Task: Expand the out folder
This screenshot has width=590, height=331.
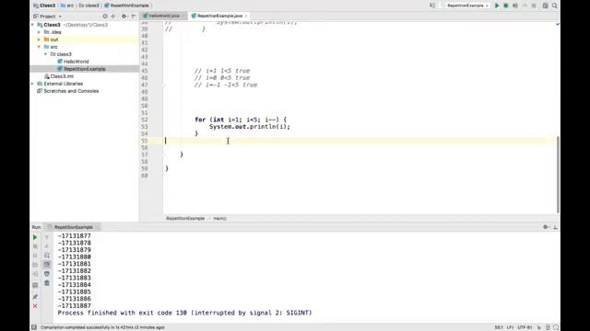Action: coord(39,40)
